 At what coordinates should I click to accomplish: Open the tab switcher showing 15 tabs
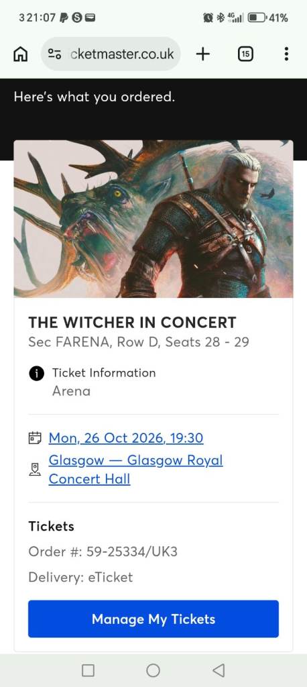tap(246, 54)
